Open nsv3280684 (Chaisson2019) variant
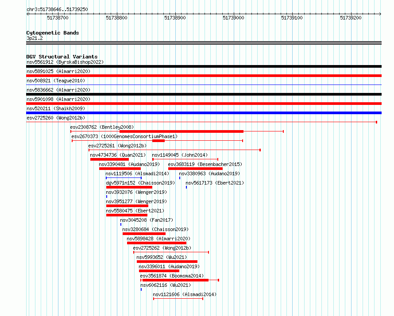Viewport: 394px width, 316px height. pos(155,229)
